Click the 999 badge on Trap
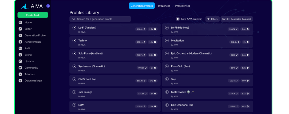289x114 pixels. pyautogui.click(x=245, y=81)
